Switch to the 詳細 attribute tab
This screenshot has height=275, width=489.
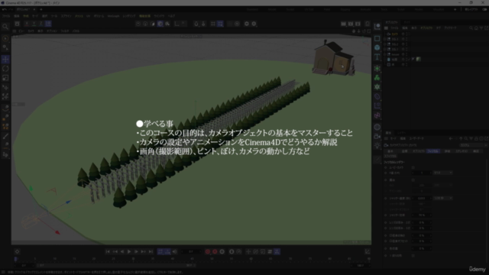447,151
